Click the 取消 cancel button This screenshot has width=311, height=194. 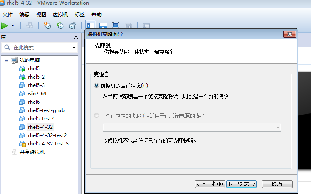click(277, 184)
